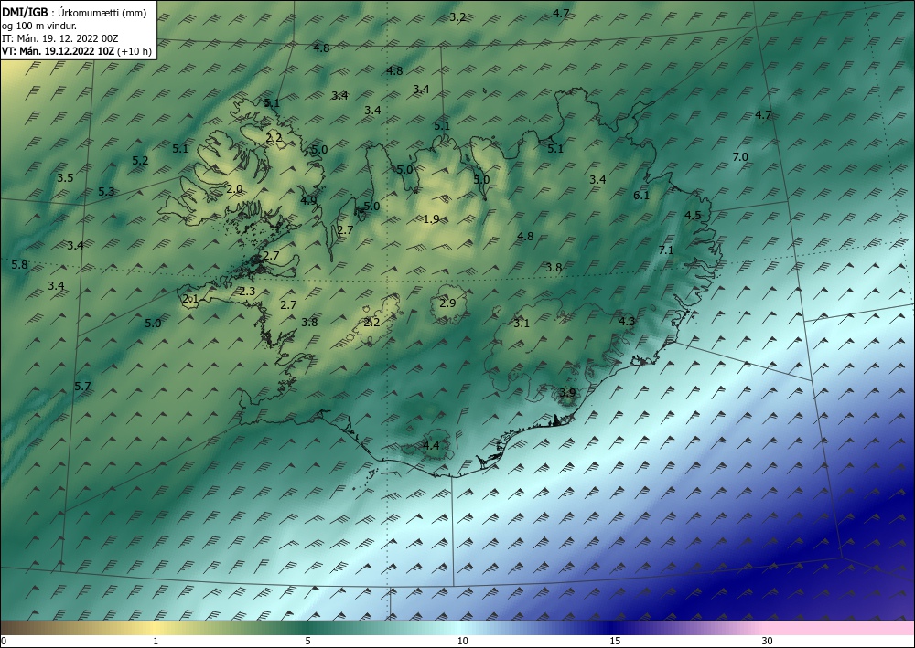The image size is (915, 648).
Task: Click the 'IT: Mán. 19. 12. 2022 00Z' line
Action: 60,37
